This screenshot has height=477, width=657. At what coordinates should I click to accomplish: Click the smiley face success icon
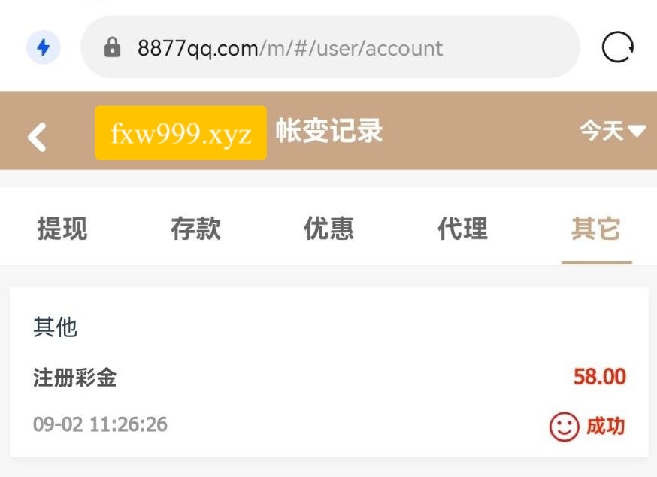coord(564,427)
